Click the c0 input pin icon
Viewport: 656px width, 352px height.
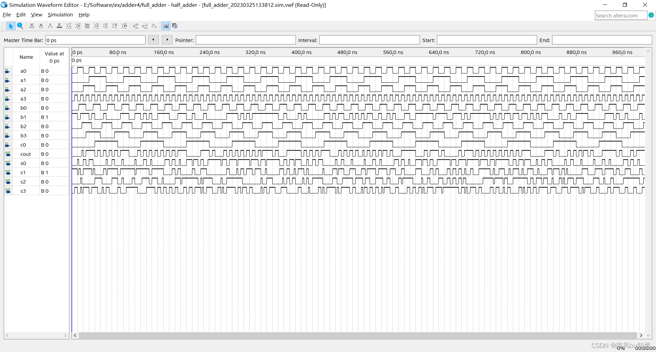(8, 145)
